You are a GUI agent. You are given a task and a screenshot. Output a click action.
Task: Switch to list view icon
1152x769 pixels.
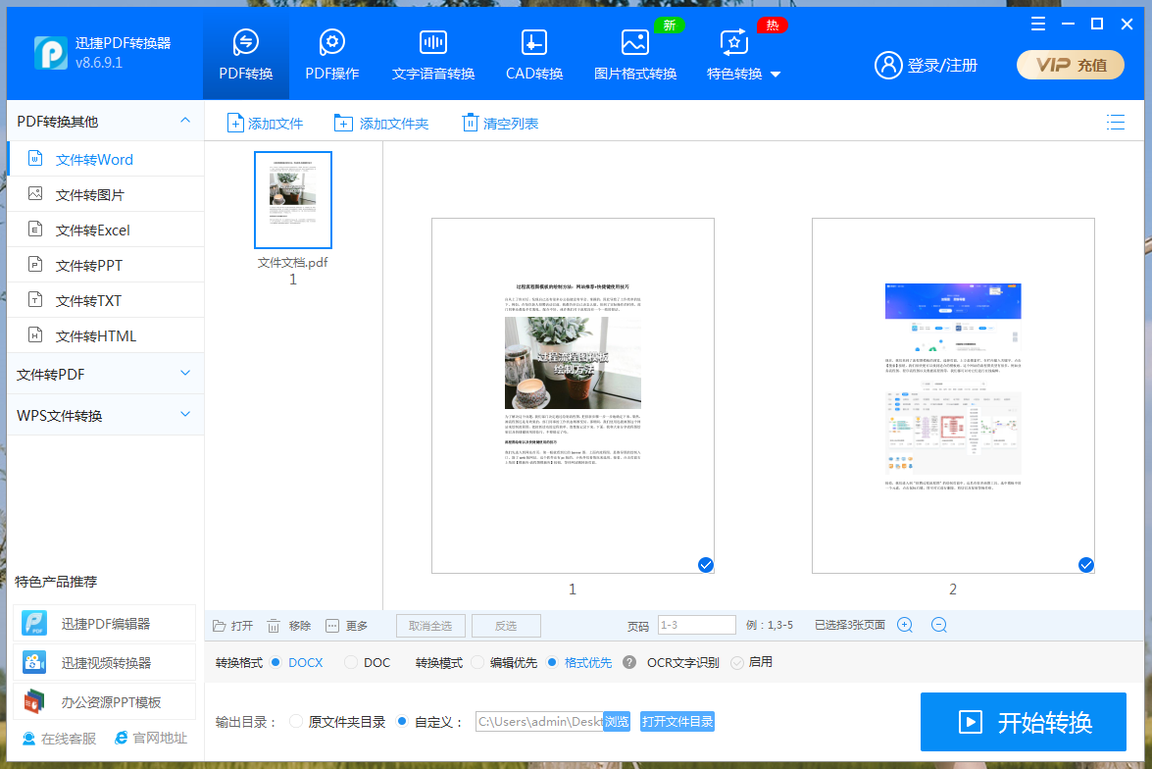tap(1116, 123)
